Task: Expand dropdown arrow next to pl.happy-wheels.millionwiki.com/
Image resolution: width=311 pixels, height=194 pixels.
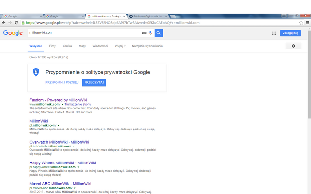Action: point(78,167)
